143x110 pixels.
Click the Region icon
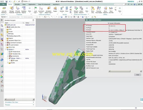55,8
